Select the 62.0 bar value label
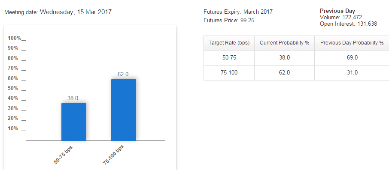Image resolution: width=389 pixels, height=170 pixels. [123, 74]
